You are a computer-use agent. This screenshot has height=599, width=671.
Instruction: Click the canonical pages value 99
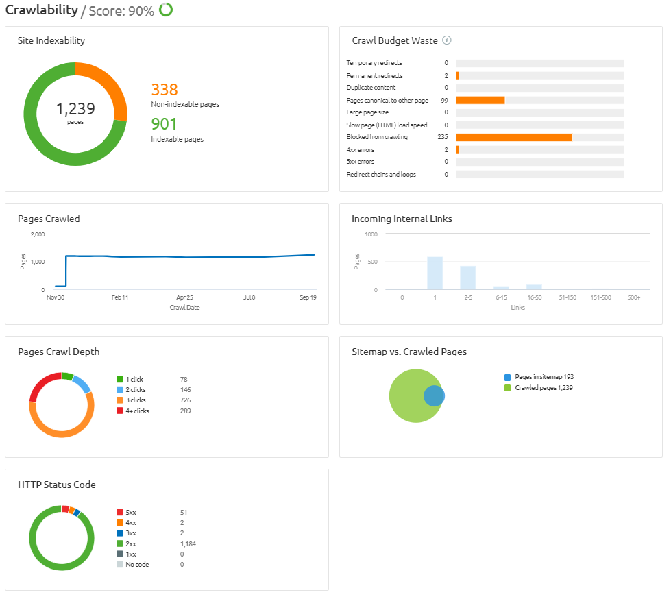pos(444,100)
